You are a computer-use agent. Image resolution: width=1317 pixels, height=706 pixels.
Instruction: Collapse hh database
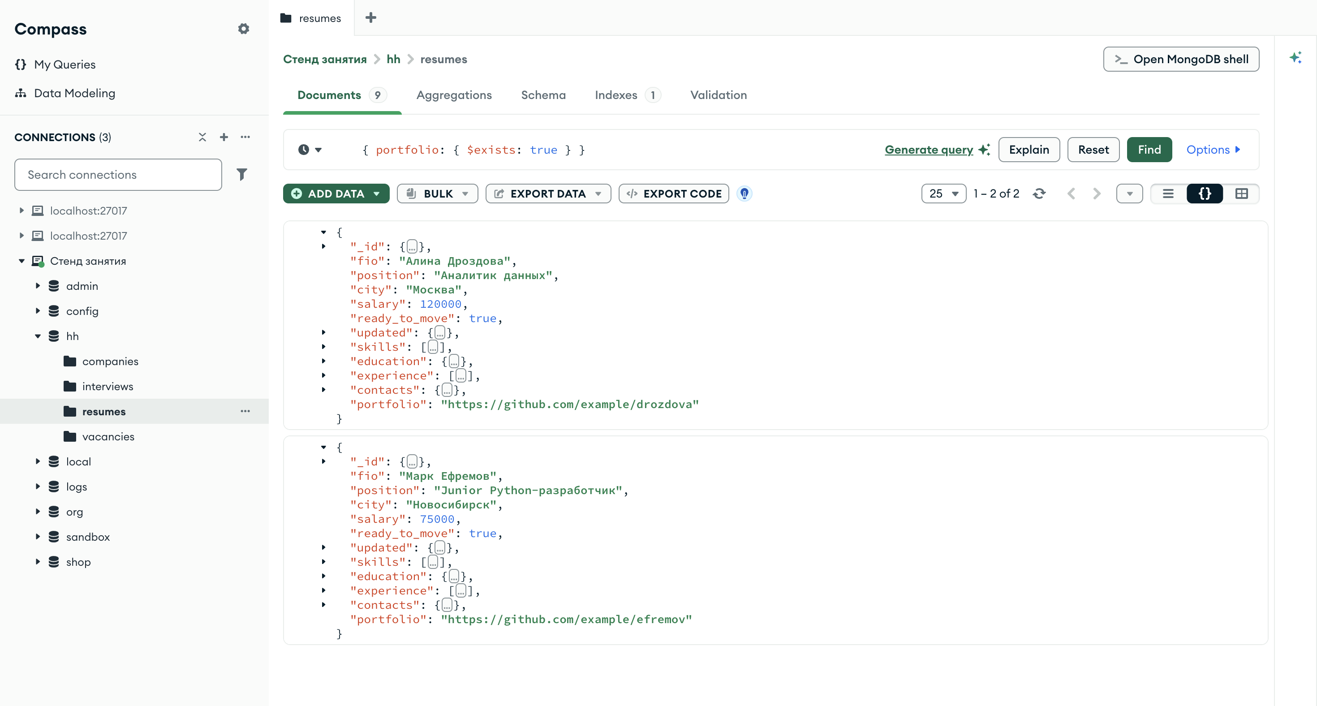pyautogui.click(x=38, y=336)
